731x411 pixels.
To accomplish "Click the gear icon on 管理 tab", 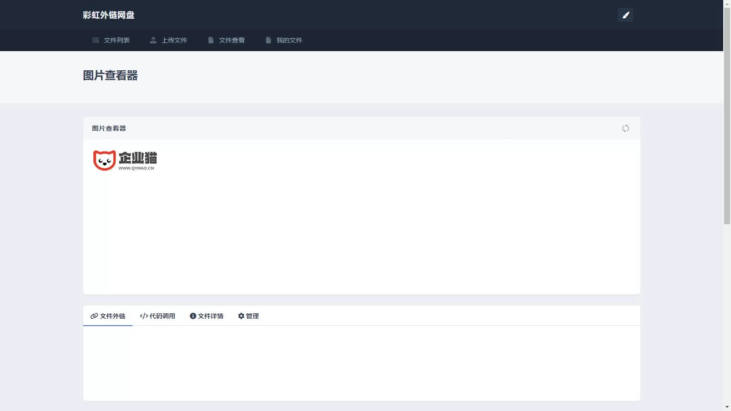I will [242, 316].
